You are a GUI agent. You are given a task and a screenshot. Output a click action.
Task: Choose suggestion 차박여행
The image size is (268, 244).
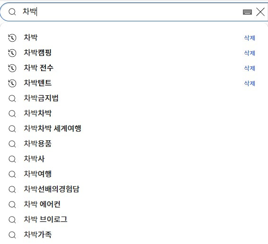click(37, 174)
